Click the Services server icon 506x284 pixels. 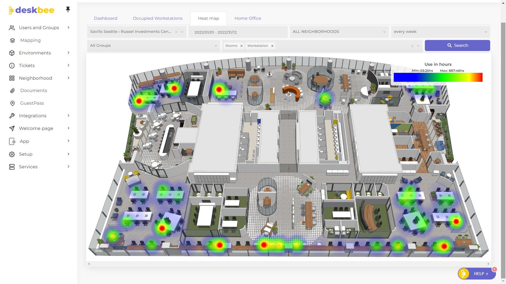pyautogui.click(x=12, y=167)
